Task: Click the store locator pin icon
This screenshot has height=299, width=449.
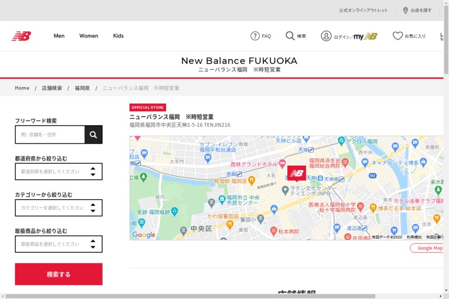Action: (x=405, y=11)
